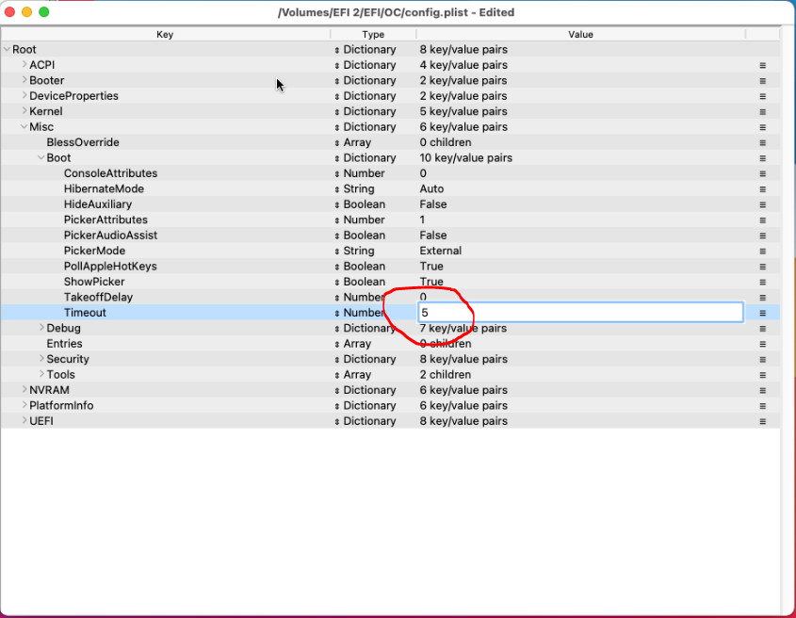This screenshot has height=618, width=796.
Task: Open the row menu icon for Debug
Action: [762, 329]
